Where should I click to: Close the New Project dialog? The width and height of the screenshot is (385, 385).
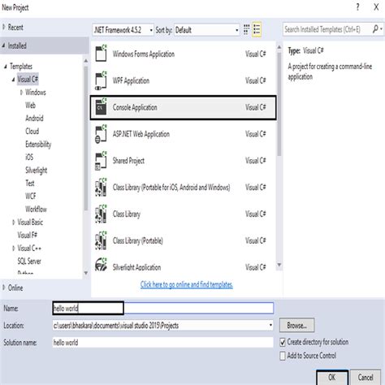(x=376, y=7)
